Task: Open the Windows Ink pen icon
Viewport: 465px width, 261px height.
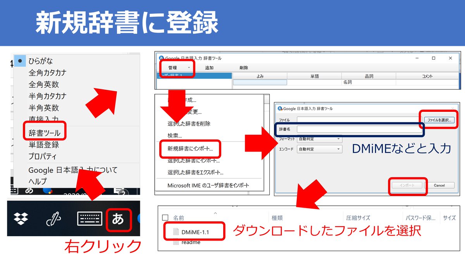Action: tap(53, 219)
